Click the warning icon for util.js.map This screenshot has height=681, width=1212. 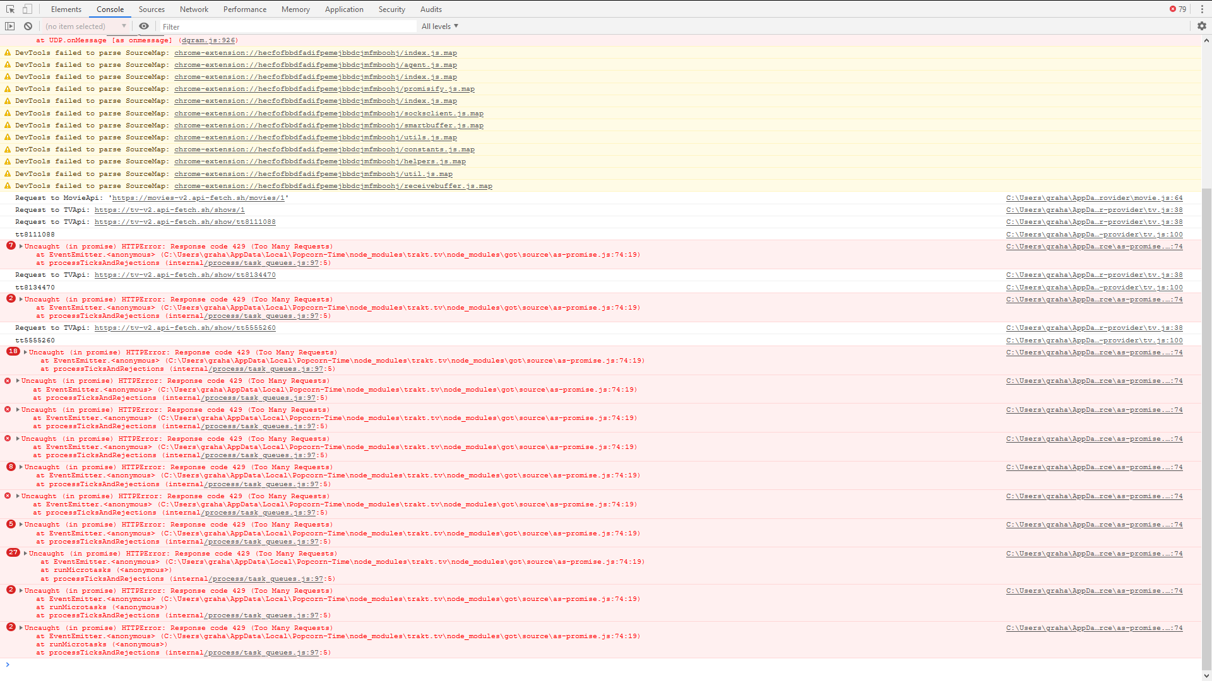(8, 174)
